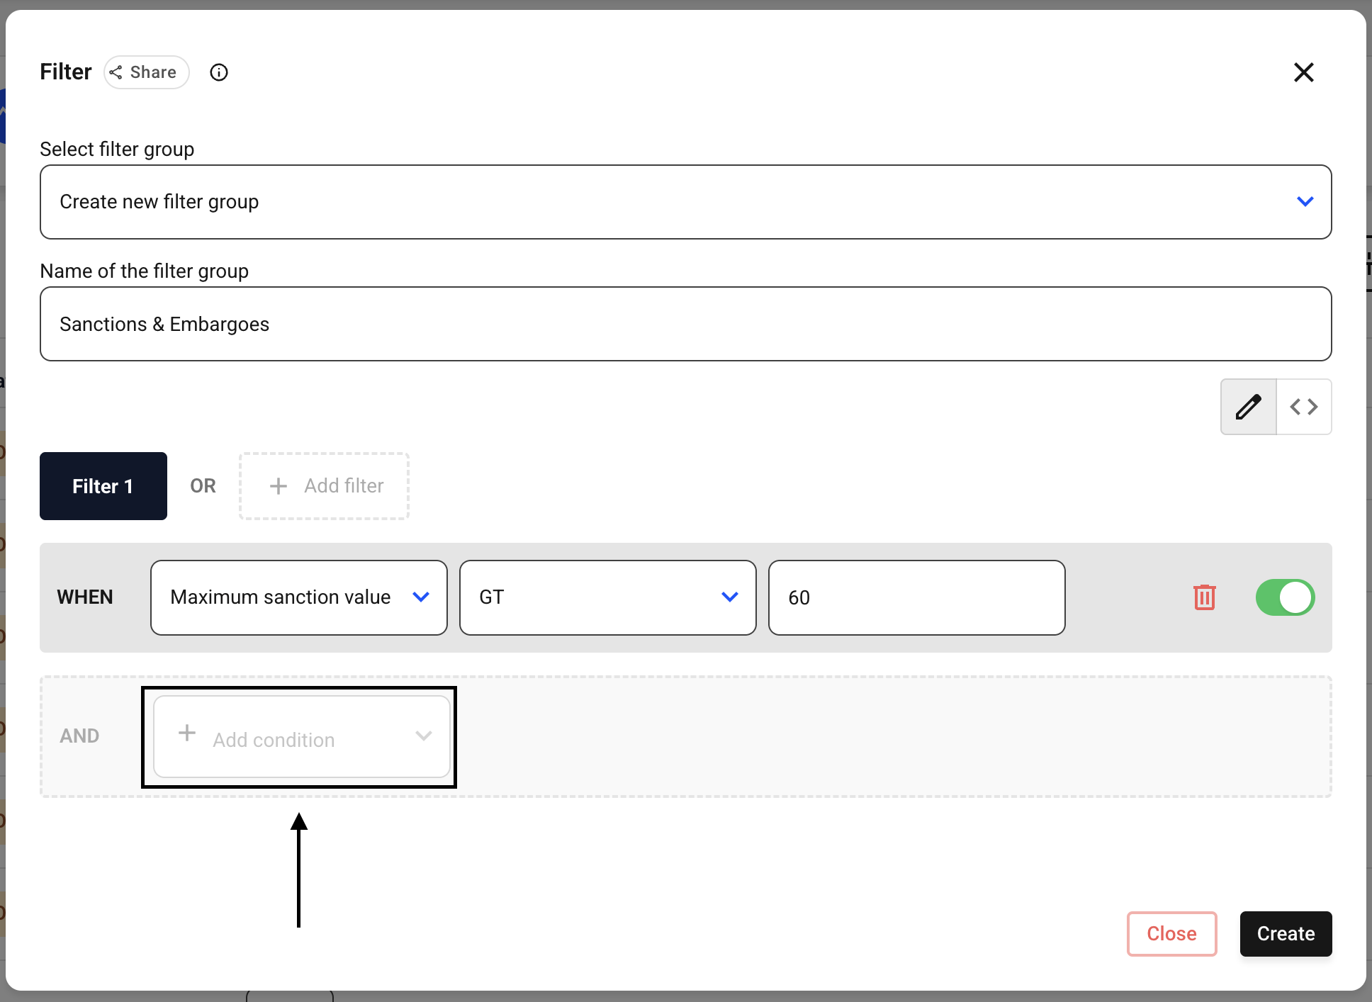Switch to the pencil visual editor mode

[1248, 407]
